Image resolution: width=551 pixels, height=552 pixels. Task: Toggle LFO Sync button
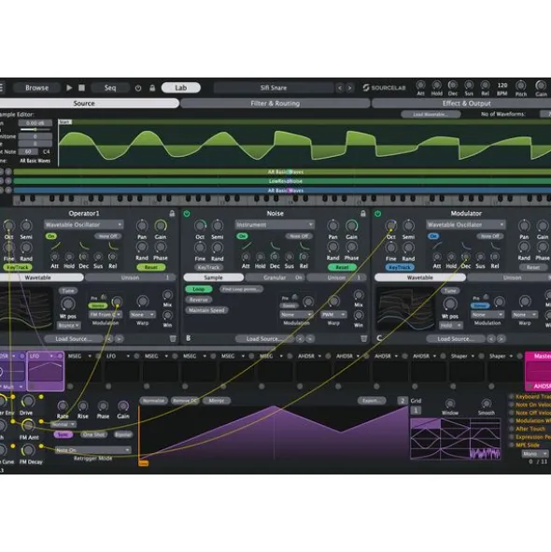[x=63, y=434]
